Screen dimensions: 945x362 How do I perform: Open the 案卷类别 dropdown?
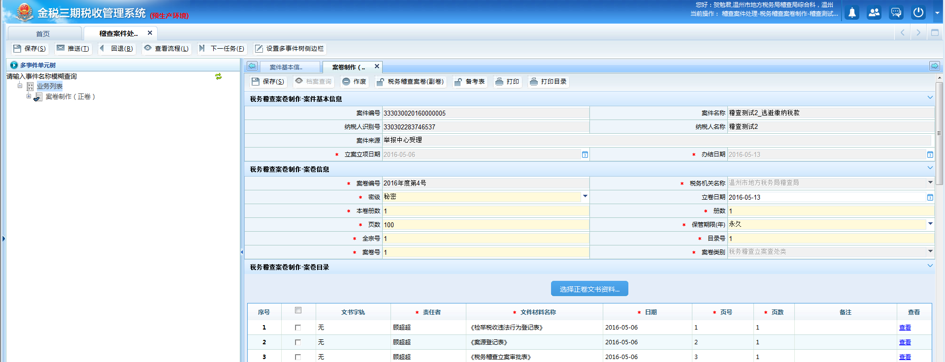[x=930, y=251]
